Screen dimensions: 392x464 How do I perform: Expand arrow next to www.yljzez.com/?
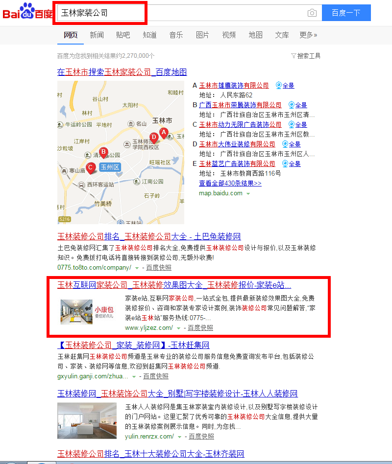click(x=179, y=328)
